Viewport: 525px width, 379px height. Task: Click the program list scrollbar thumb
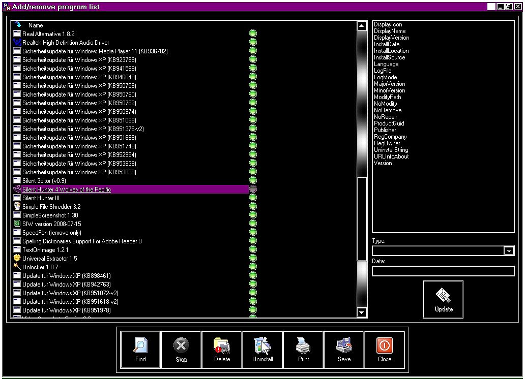[x=362, y=219]
